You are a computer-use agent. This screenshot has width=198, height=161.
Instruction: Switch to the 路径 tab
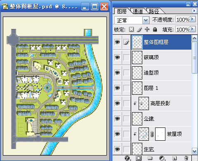pyautogui.click(x=154, y=11)
